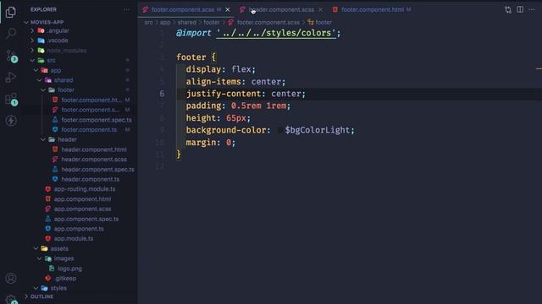Screen dimensions: 542x304
Task: Expand the .vscode folder
Action: tap(58, 41)
